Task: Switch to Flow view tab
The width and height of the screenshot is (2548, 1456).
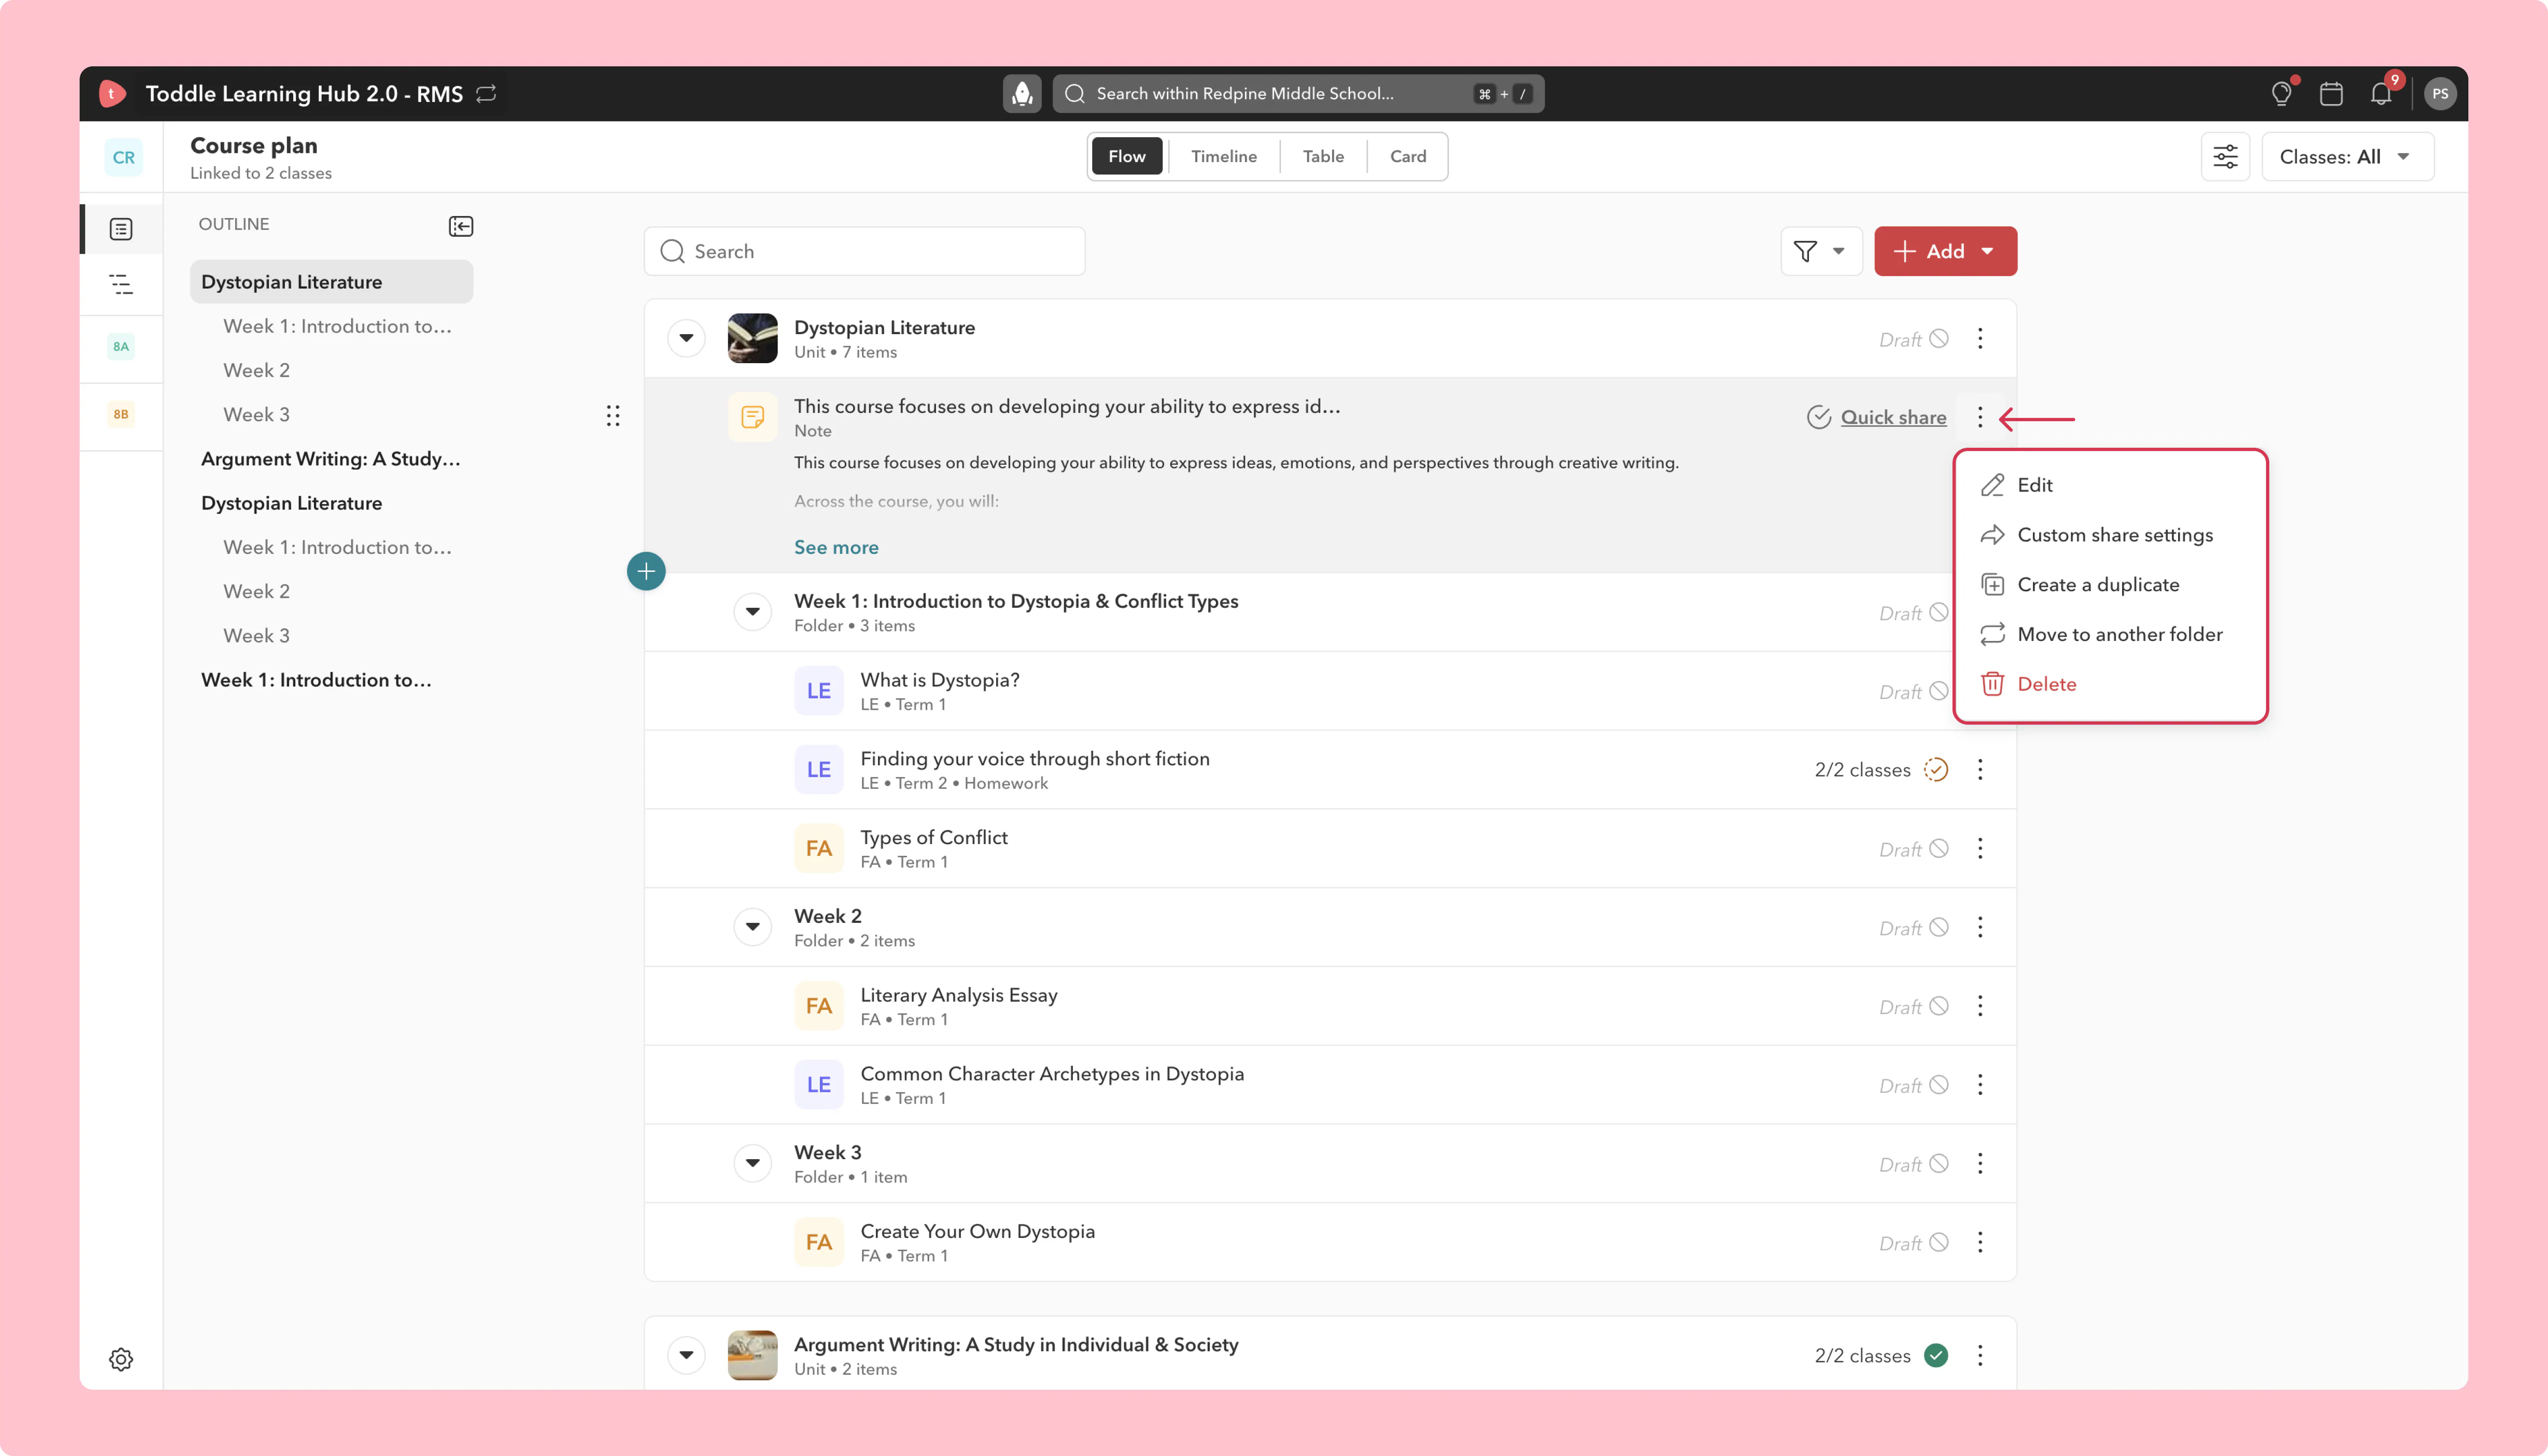Action: coord(1127,156)
